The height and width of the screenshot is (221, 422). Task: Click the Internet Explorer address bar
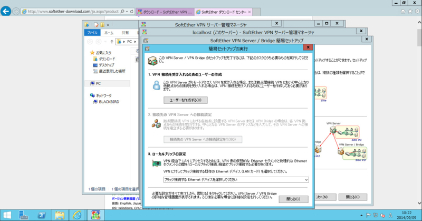pyautogui.click(x=73, y=12)
